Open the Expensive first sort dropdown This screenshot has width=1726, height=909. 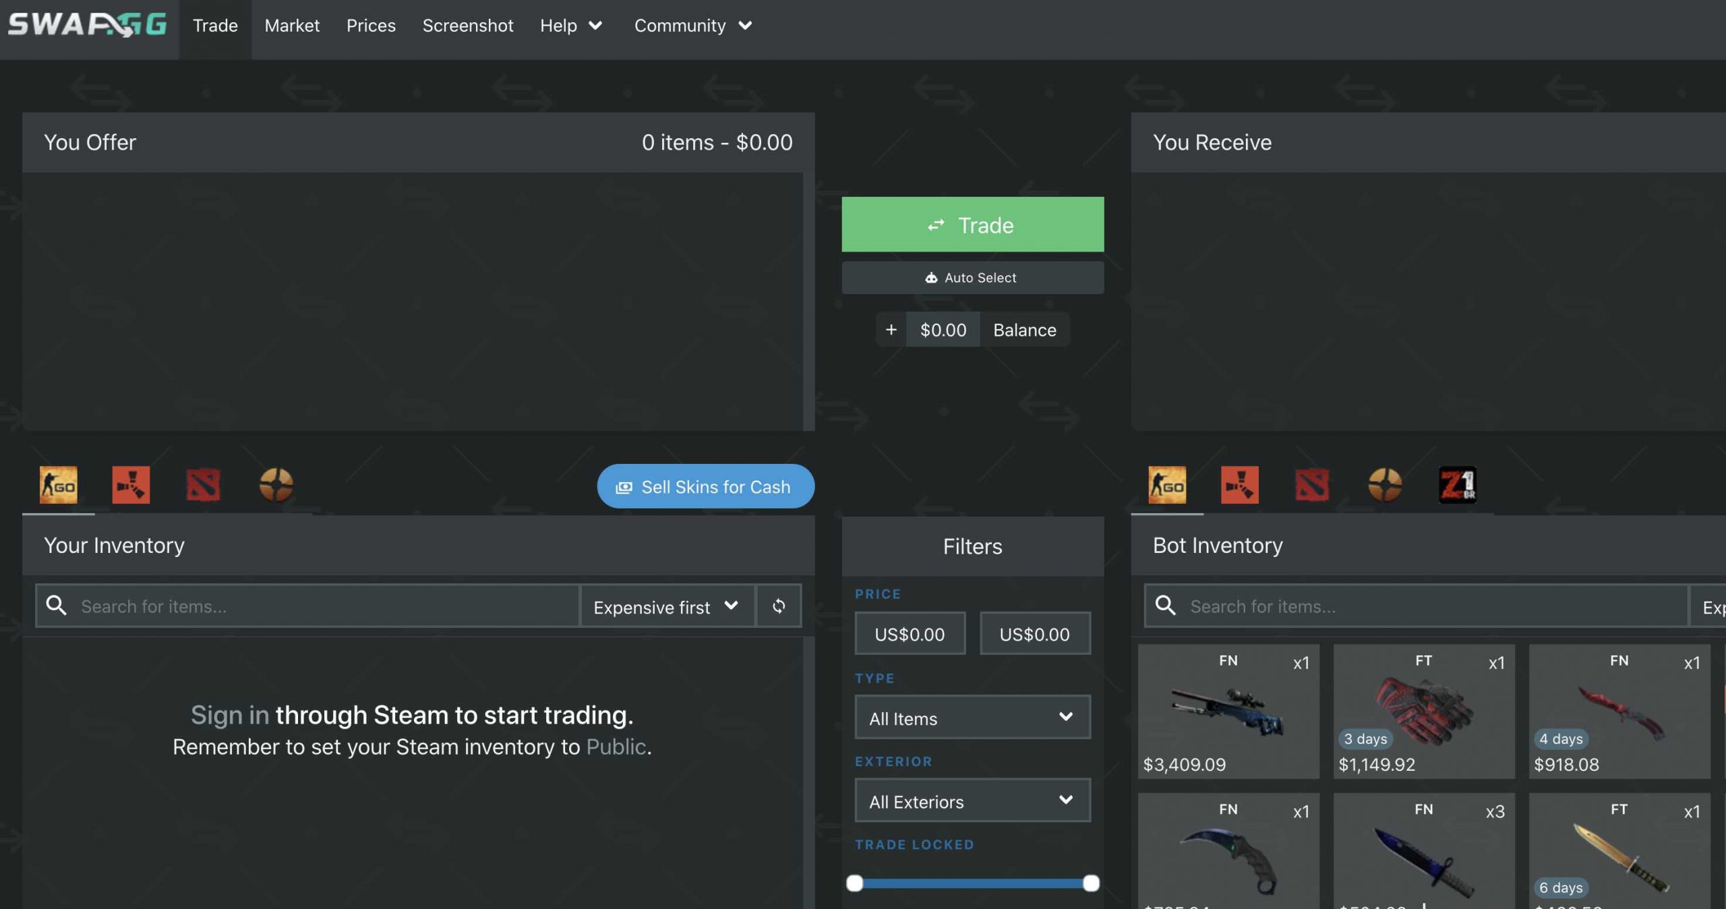[x=666, y=606]
